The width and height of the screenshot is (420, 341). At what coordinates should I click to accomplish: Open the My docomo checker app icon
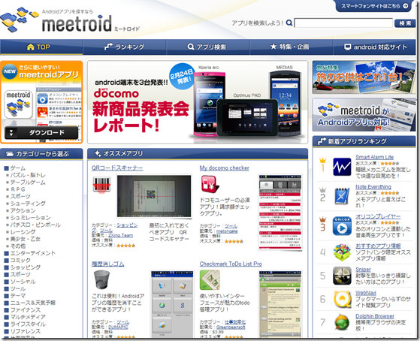[x=210, y=184]
